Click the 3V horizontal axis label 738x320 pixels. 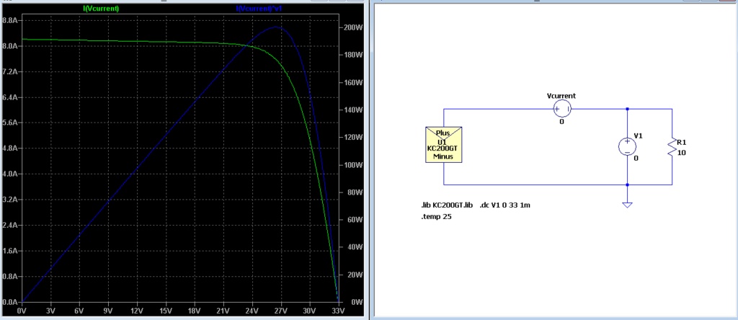pyautogui.click(x=51, y=311)
